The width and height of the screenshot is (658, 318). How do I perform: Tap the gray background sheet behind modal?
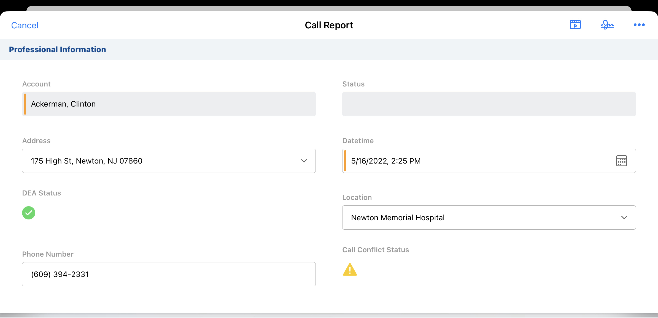coord(329,8)
